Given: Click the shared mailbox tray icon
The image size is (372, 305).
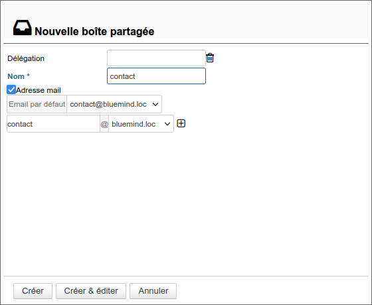Looking at the screenshot, I should click(x=23, y=28).
